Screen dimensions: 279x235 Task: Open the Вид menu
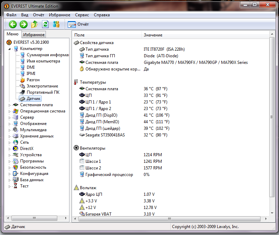25,15
